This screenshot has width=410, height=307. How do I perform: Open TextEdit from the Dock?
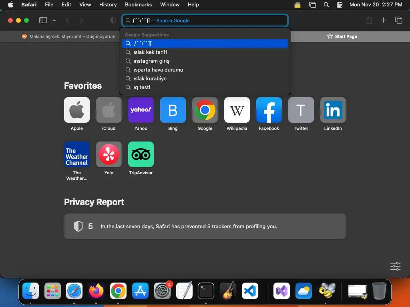point(184,291)
